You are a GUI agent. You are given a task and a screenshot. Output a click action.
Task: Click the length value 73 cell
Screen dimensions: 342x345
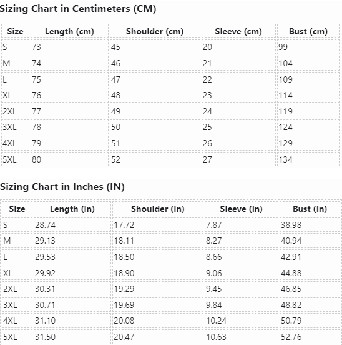pyautogui.click(x=69, y=47)
